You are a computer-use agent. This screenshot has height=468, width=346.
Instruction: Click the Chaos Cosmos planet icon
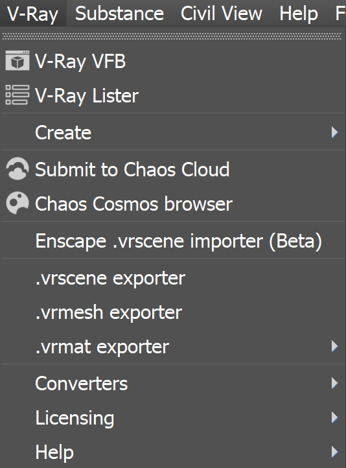point(17,203)
